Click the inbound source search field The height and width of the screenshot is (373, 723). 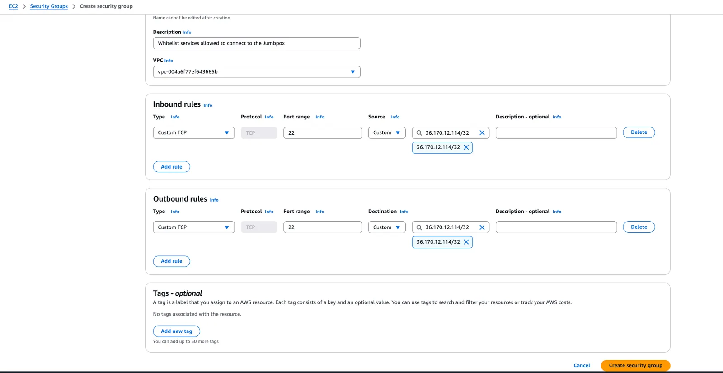click(451, 133)
